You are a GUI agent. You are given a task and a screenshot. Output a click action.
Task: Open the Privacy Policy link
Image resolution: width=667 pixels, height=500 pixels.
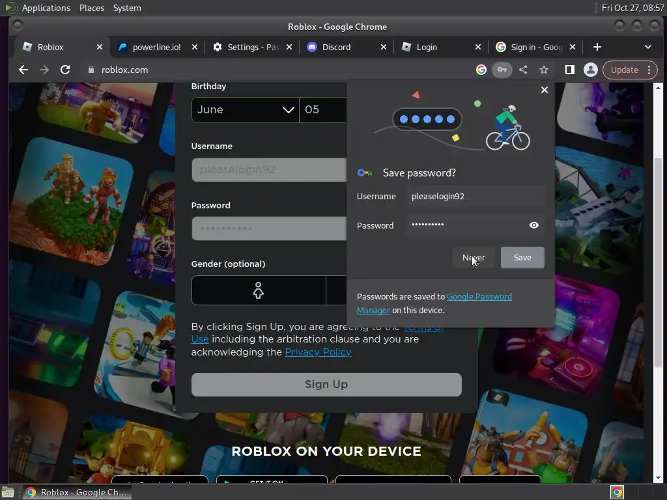318,352
